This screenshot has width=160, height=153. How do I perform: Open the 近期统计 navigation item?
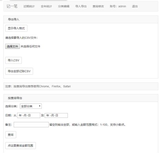pos(29,6)
